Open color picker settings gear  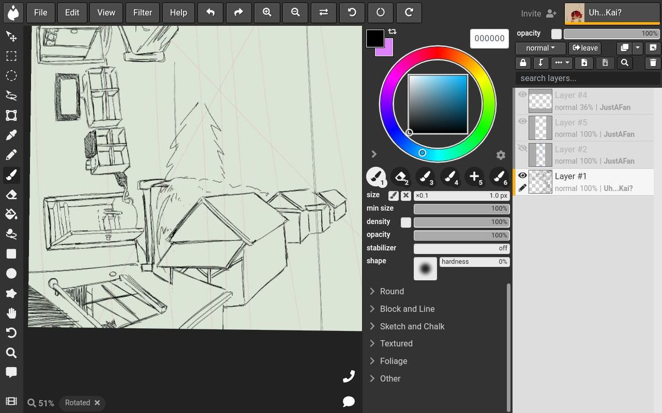pyautogui.click(x=501, y=155)
